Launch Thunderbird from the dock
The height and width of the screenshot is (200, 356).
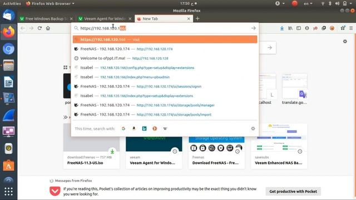8,16
